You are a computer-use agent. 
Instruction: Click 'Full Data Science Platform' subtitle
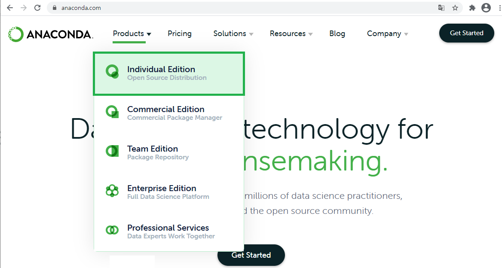click(x=168, y=197)
